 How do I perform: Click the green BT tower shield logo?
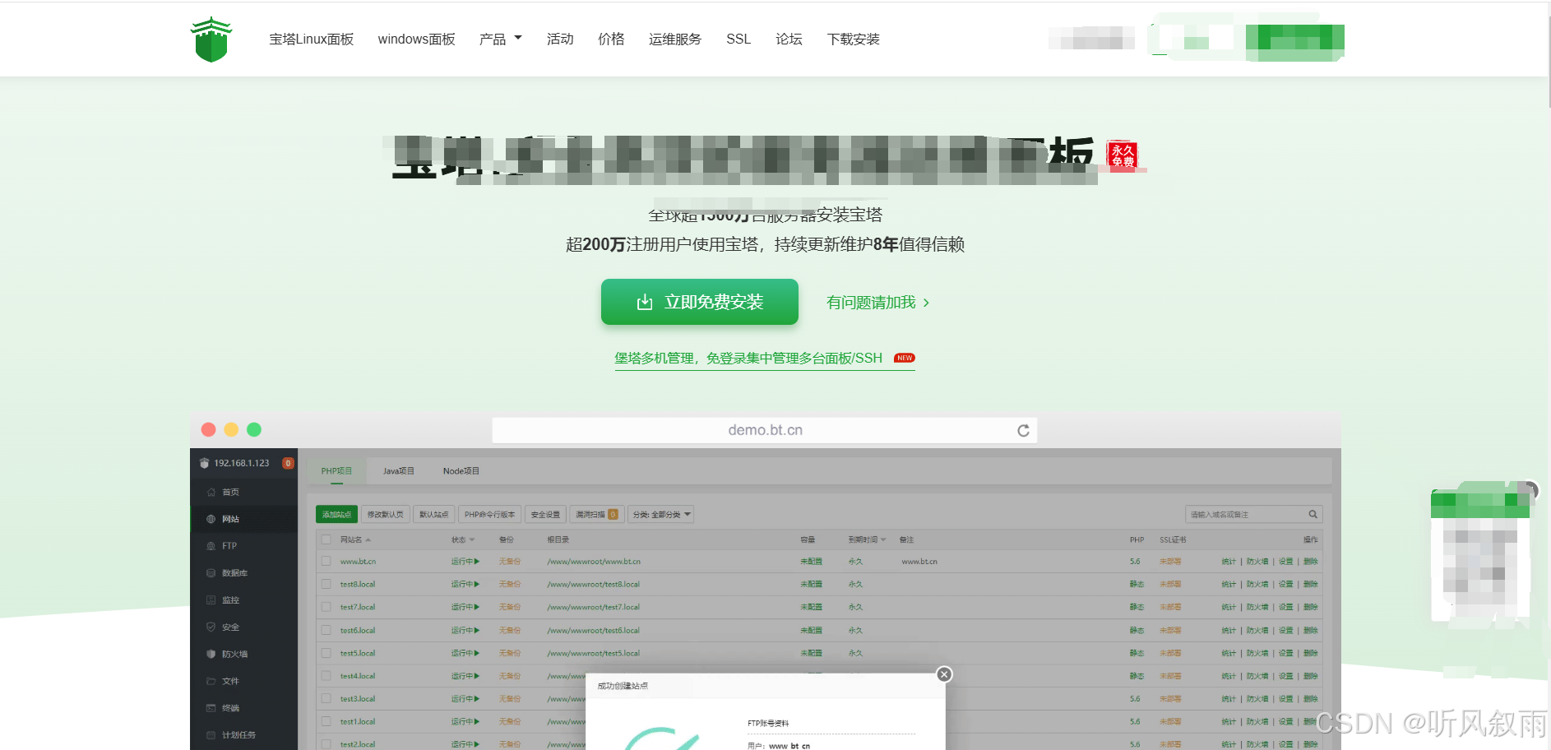211,39
